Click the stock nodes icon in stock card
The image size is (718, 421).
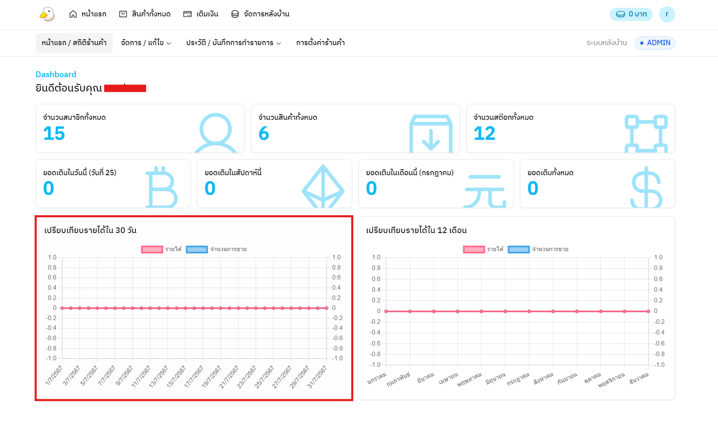646,134
